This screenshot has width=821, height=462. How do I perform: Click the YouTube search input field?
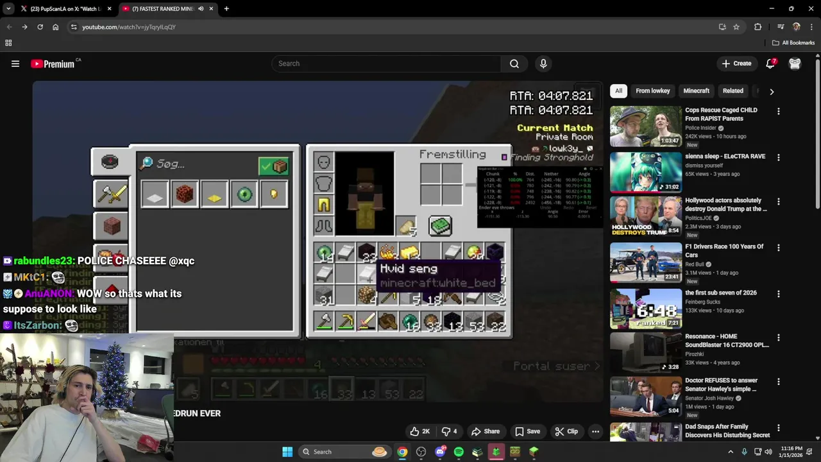(x=387, y=64)
